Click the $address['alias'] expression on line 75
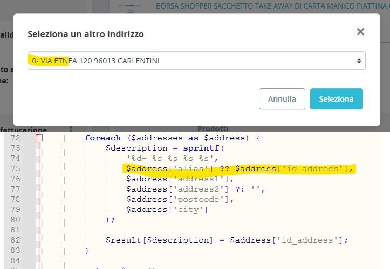This screenshot has width=390, height=269. pyautogui.click(x=169, y=168)
